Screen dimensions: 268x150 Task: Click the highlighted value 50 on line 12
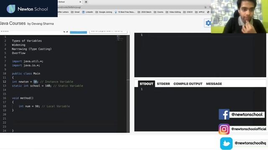pos(35,82)
